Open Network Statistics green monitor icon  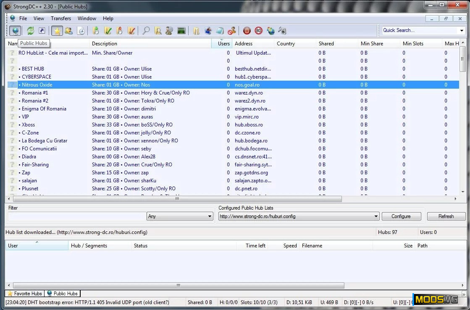tap(181, 31)
